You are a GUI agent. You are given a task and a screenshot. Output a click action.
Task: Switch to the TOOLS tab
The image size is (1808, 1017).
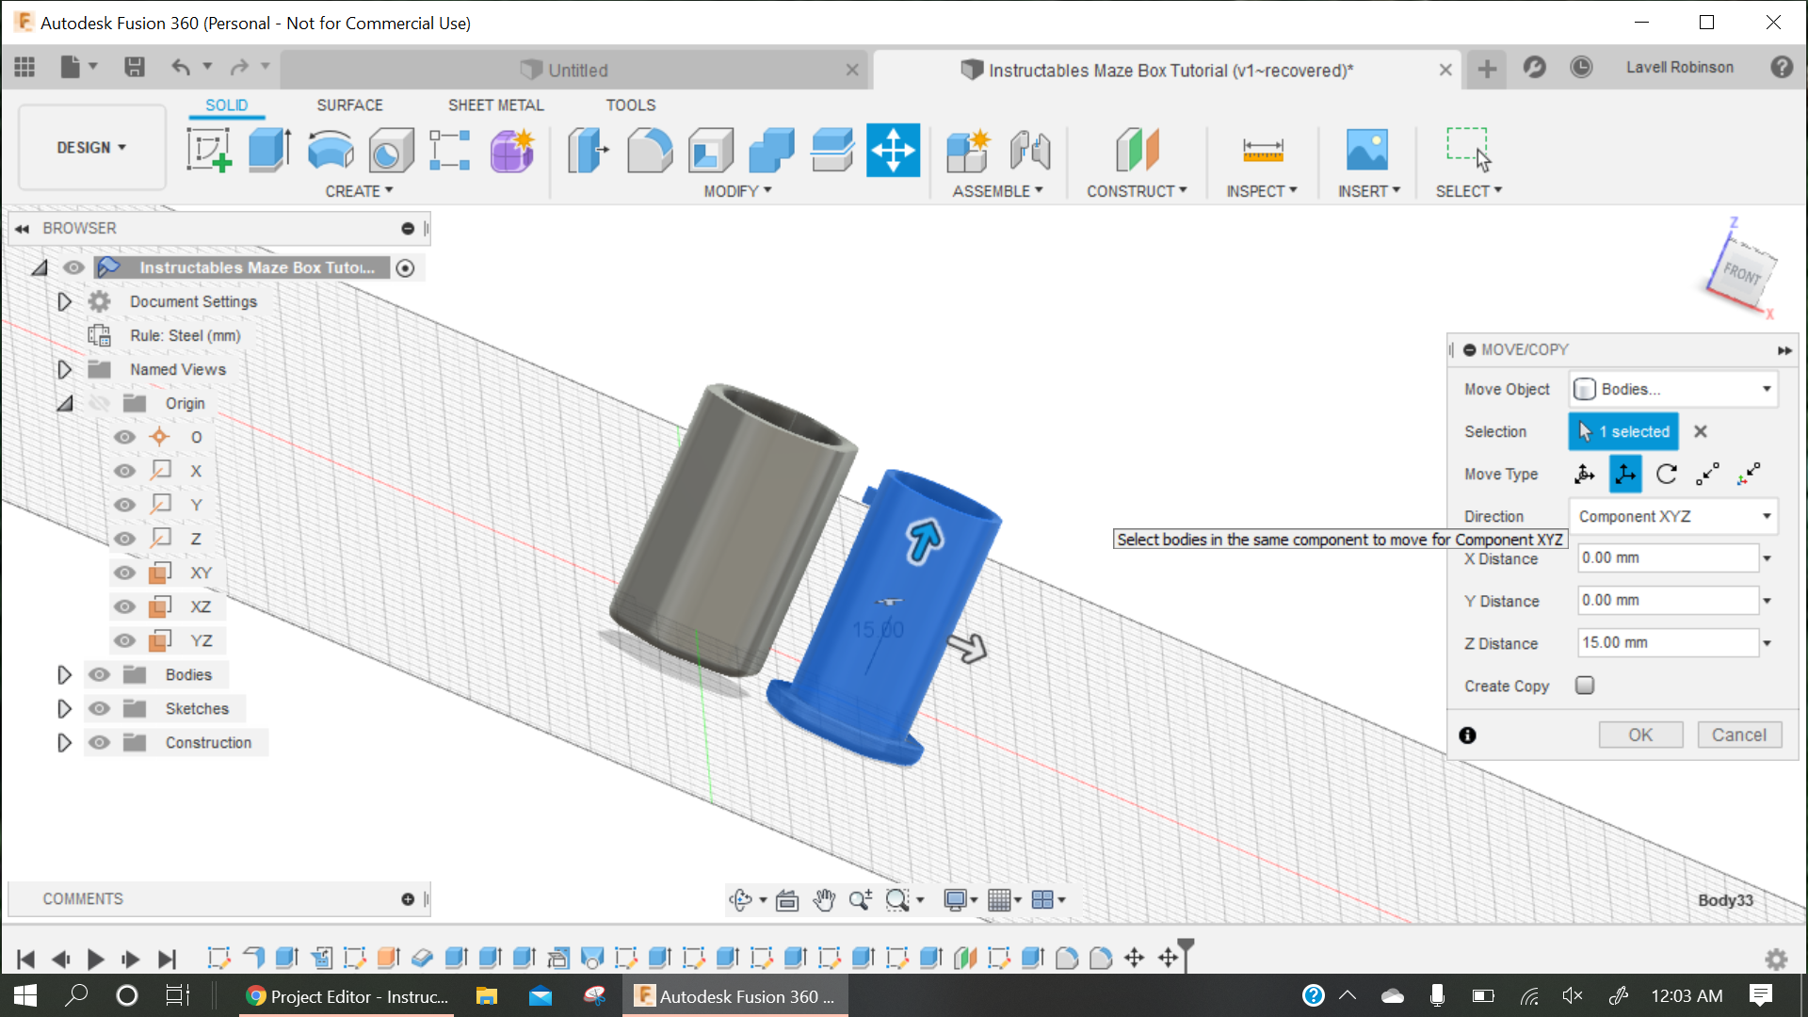[x=630, y=105]
